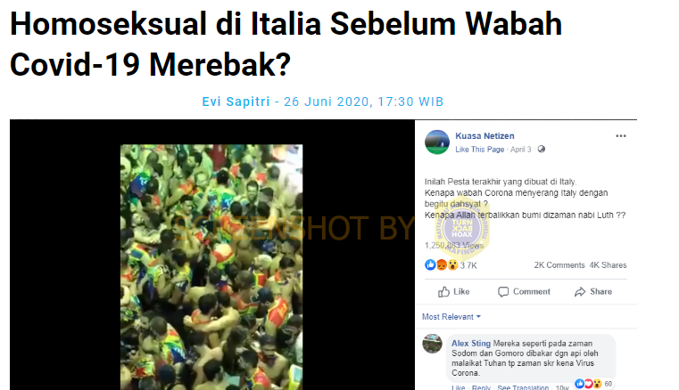The height and width of the screenshot is (390, 679).
Task: Click Alex Sting's avatar picture
Action: click(x=432, y=344)
